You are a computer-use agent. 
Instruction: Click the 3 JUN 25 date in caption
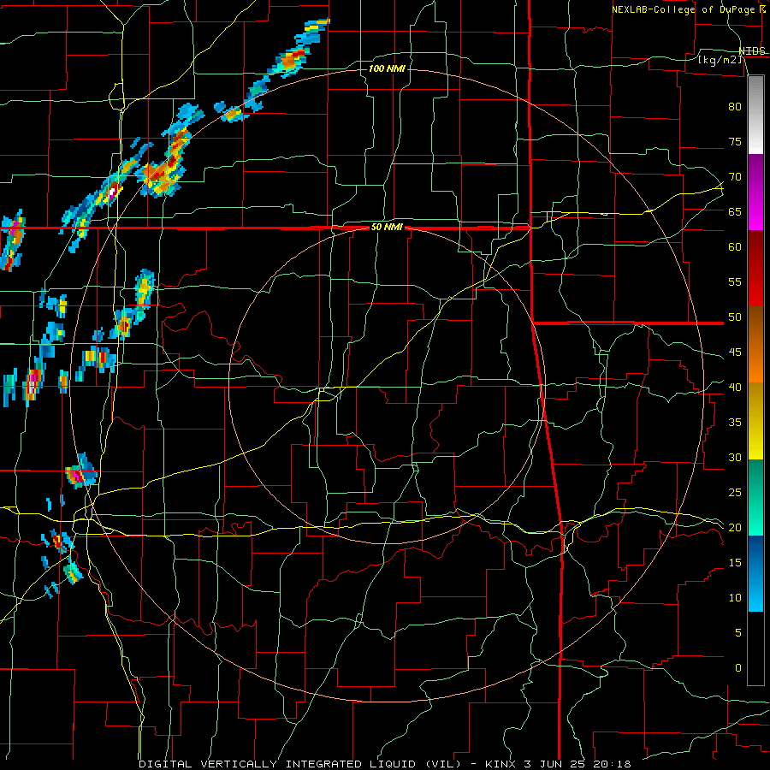557,764
